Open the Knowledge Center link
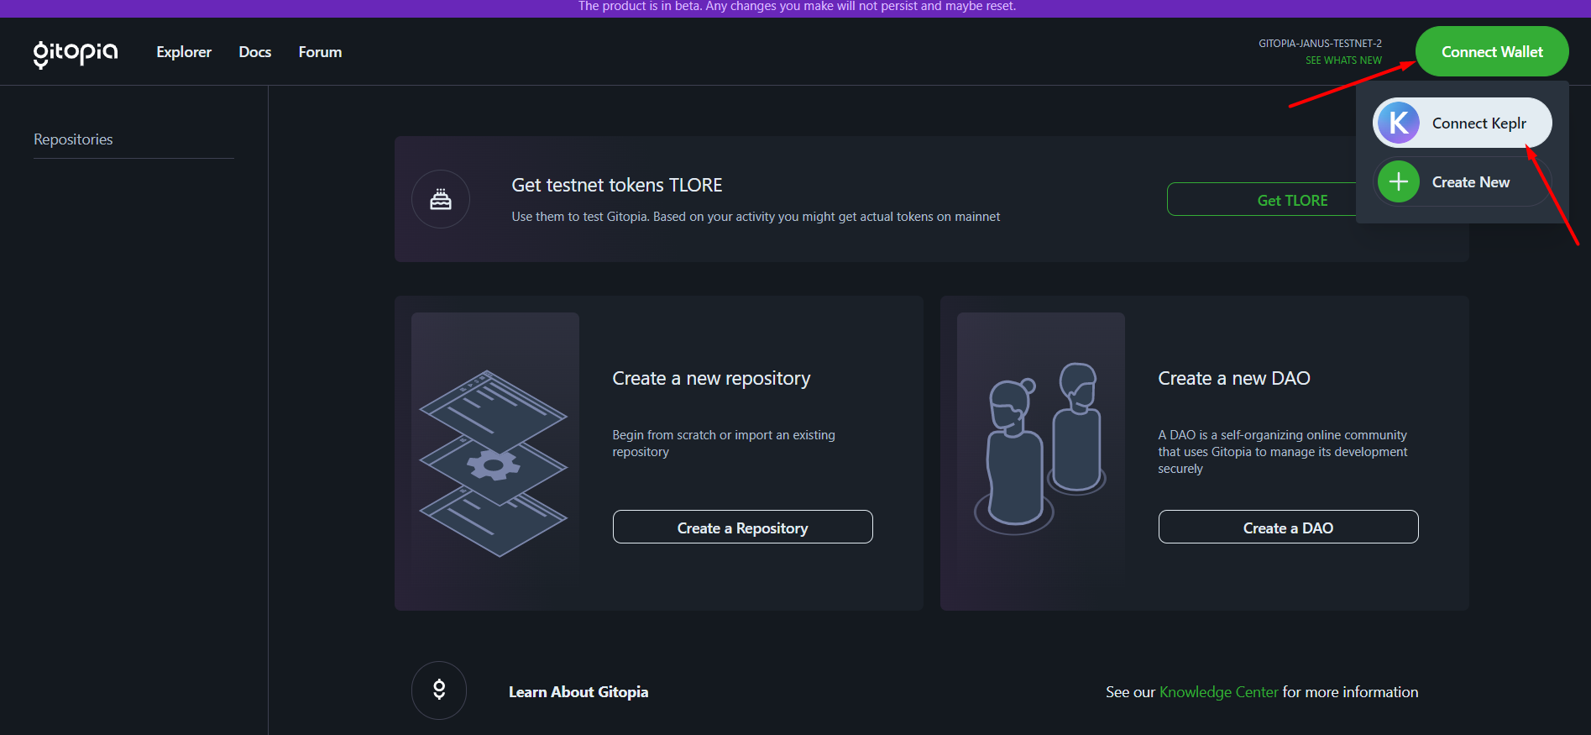The image size is (1591, 735). click(1218, 692)
